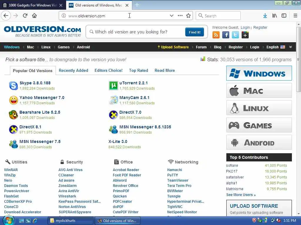Select Games in the black nav bar
301x225 pixels.
tap(63, 47)
